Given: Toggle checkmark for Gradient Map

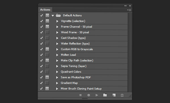Looking at the screenshot, I should pos(41,83).
